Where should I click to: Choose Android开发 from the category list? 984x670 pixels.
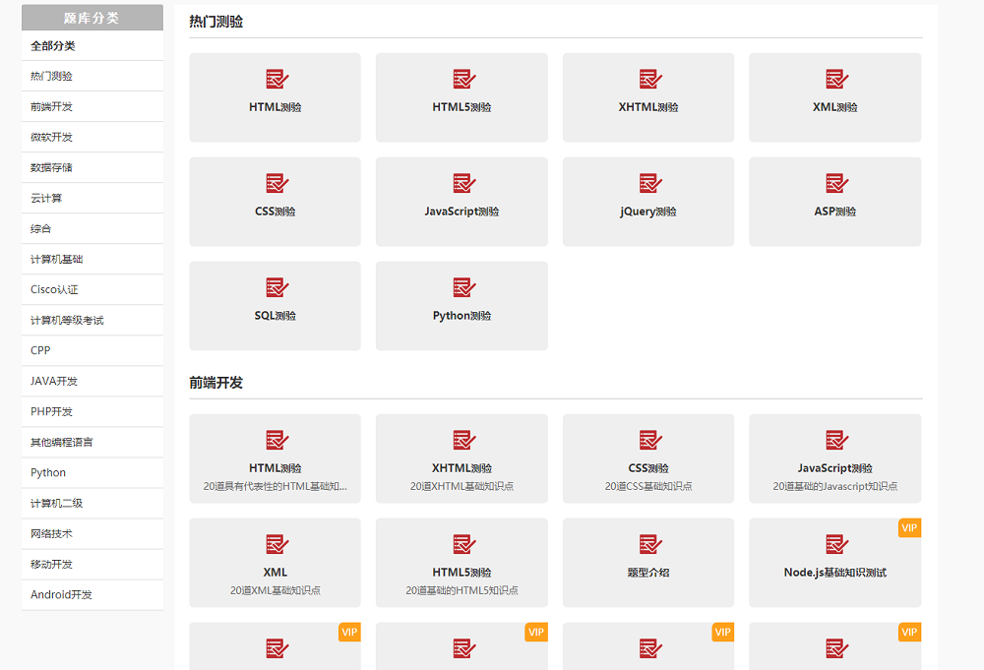click(61, 595)
